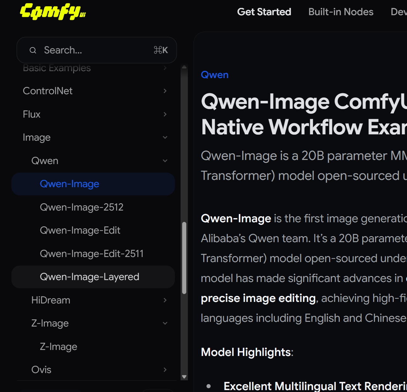Click the search magnifier icon

[x=33, y=50]
